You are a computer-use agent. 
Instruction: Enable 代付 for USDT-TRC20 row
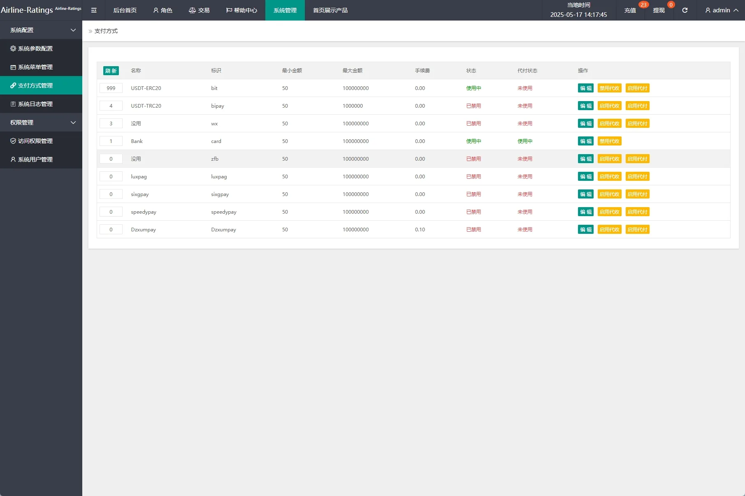(x=637, y=106)
